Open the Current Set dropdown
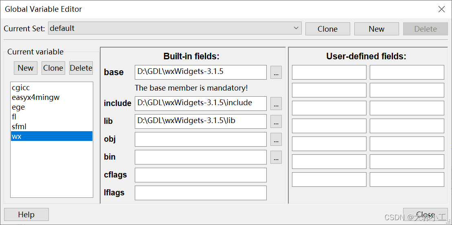This screenshot has height=225, width=452. [x=175, y=28]
